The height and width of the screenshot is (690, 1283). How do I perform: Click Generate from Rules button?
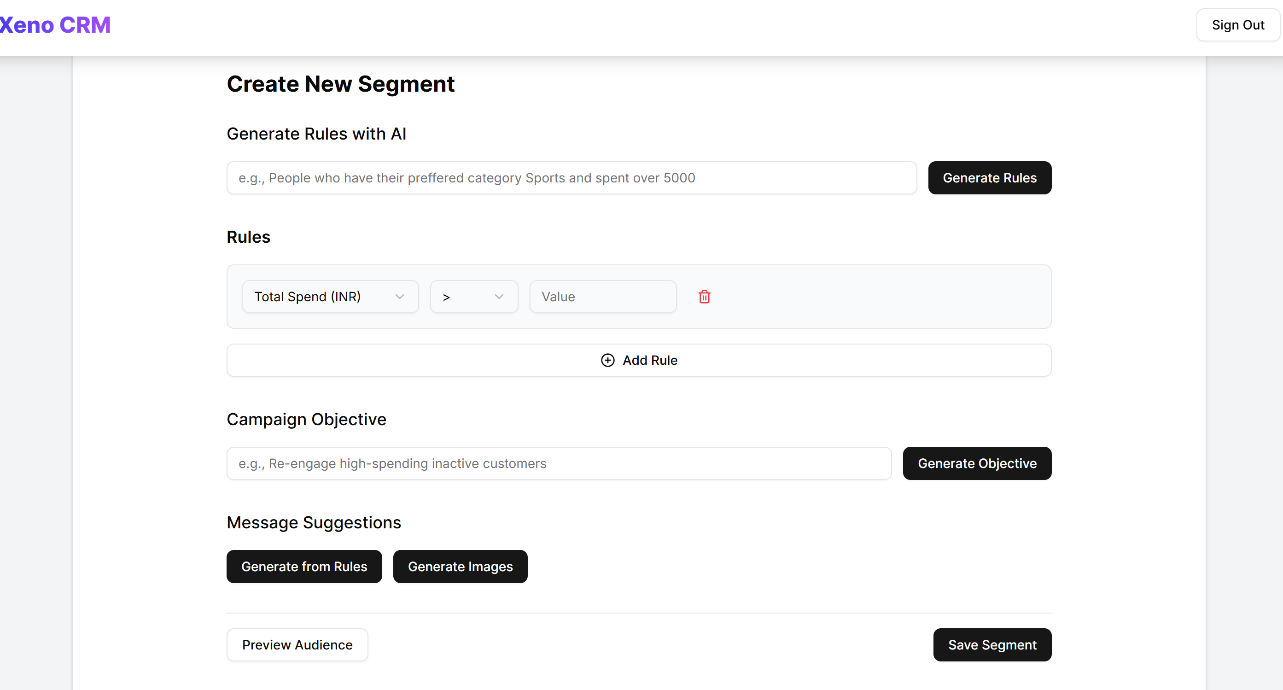tap(304, 567)
